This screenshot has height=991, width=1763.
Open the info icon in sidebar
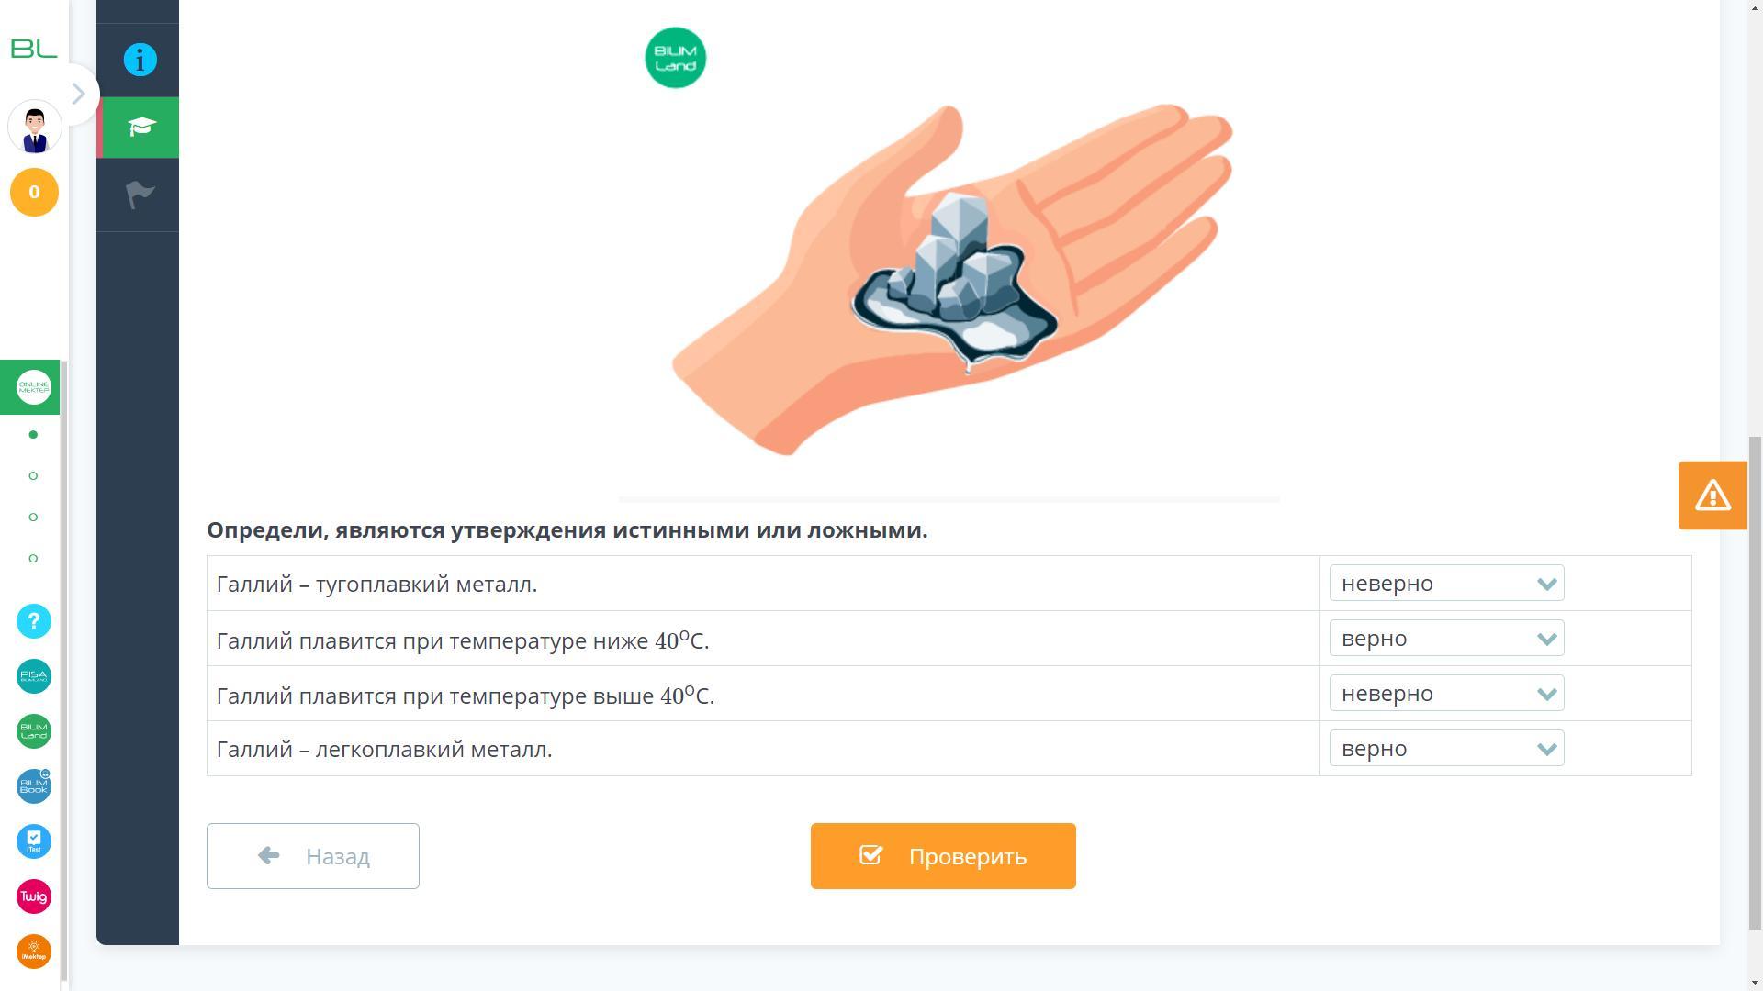point(140,60)
